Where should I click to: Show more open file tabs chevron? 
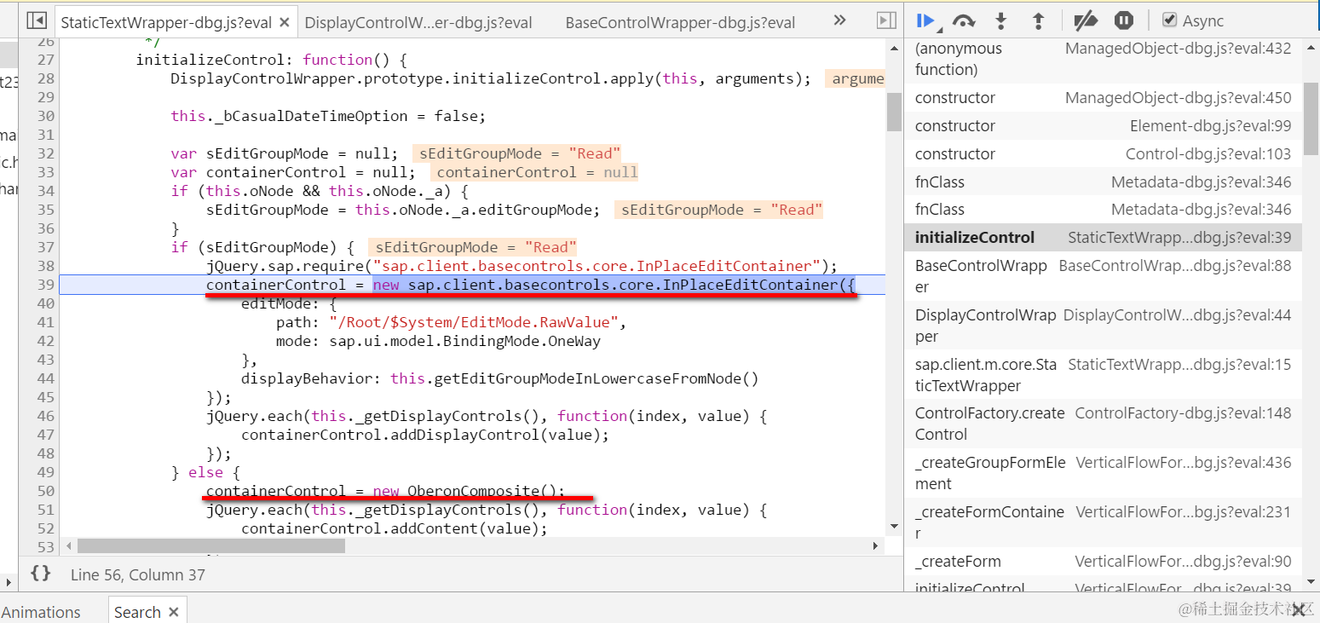(x=839, y=21)
